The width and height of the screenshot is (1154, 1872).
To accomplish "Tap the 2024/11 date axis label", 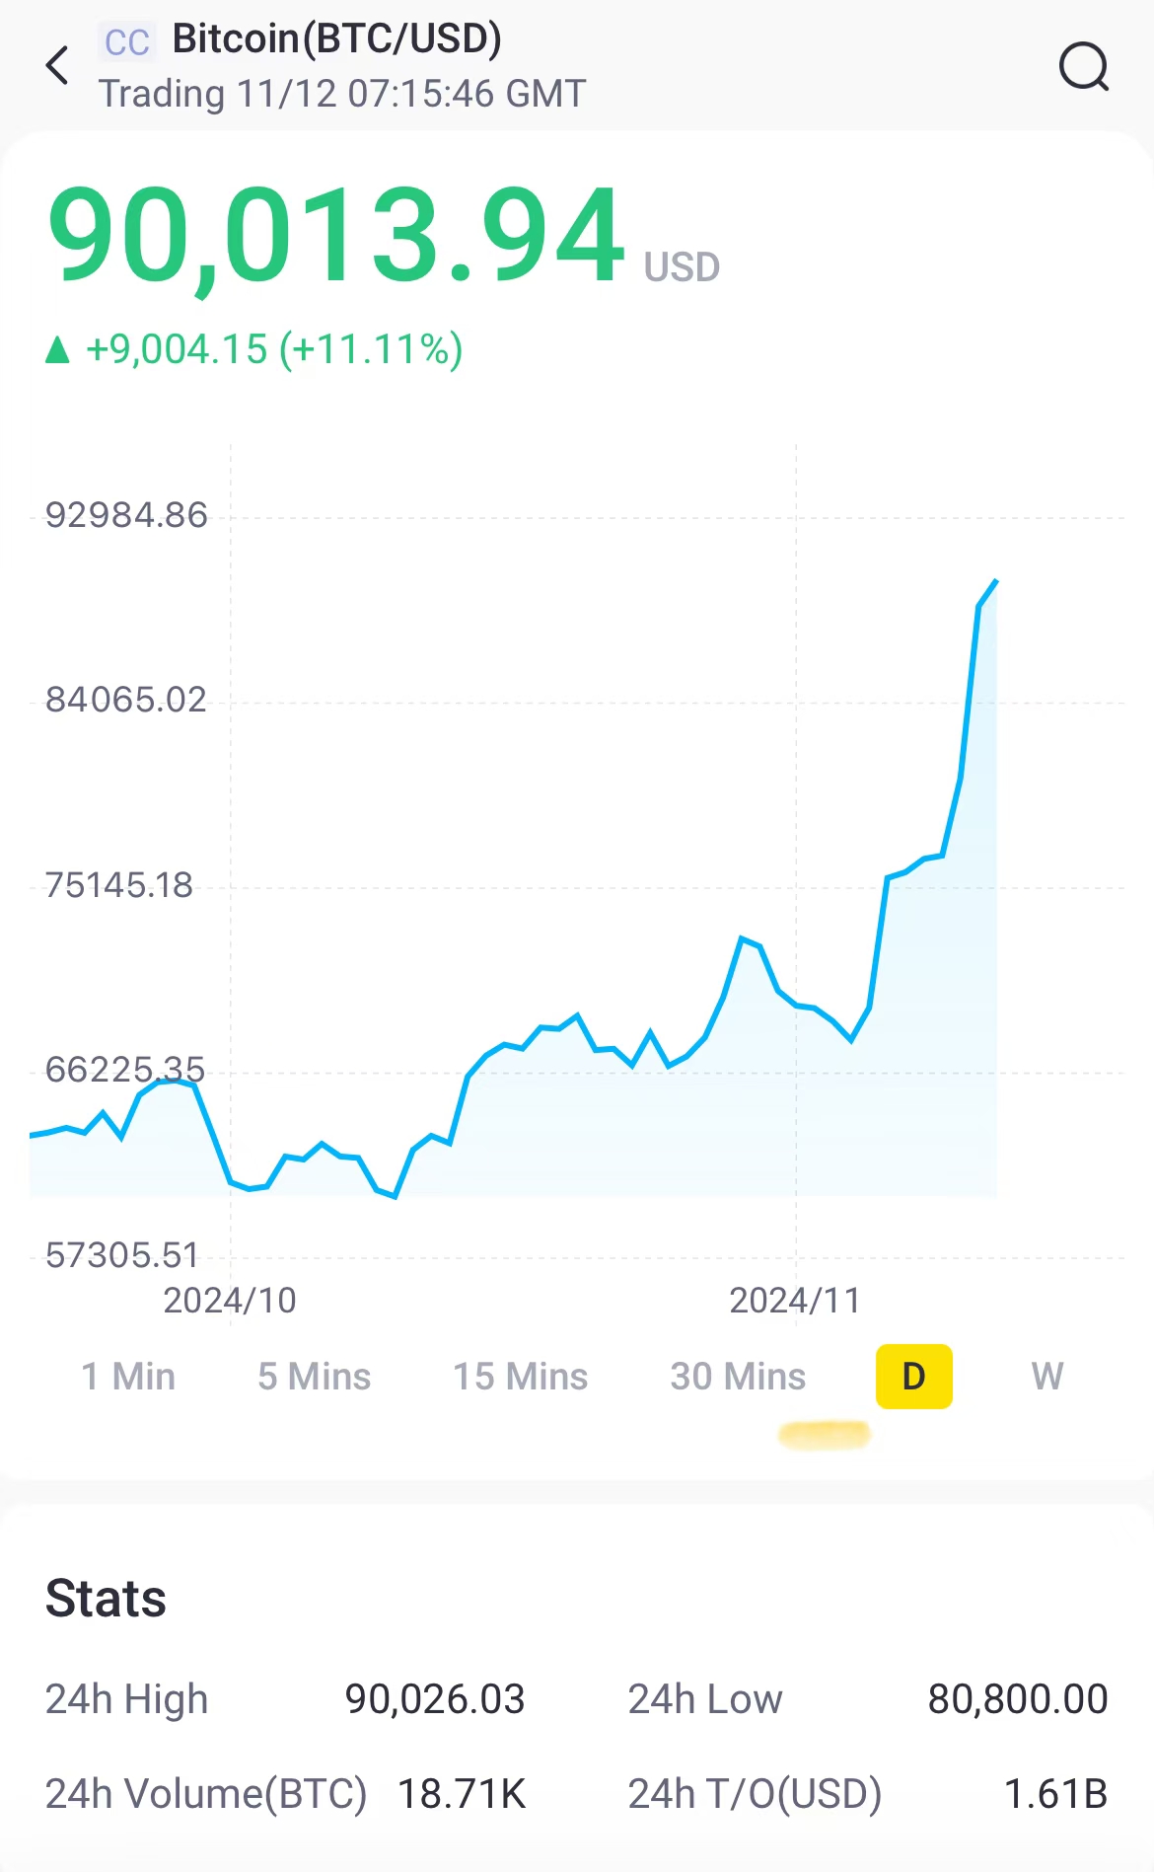I will click(x=795, y=1301).
